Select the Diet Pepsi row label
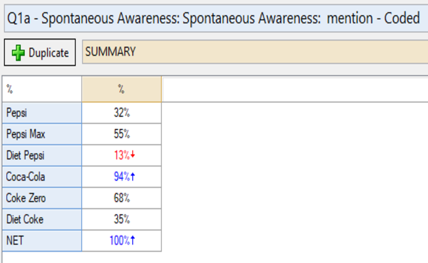Viewport: 428px width, 263px height. click(x=42, y=156)
